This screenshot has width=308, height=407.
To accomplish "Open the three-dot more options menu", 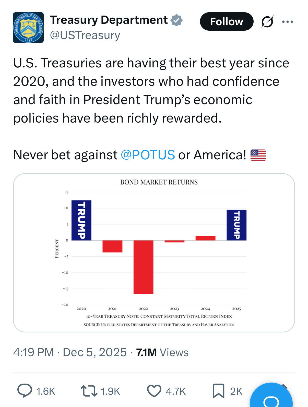I will 288,22.
